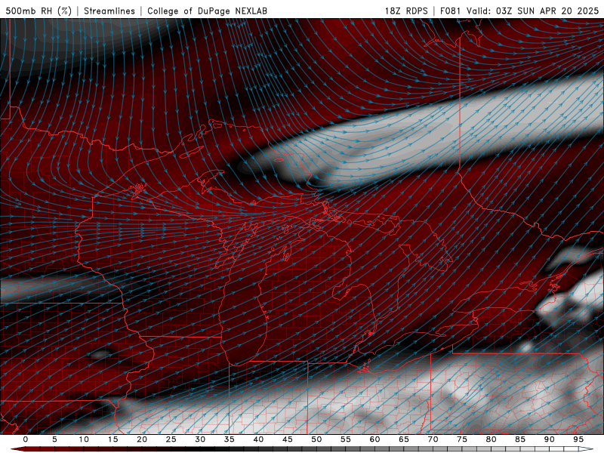The image size is (604, 453).
Task: Click the colorbar label '15'
Action: (112, 439)
